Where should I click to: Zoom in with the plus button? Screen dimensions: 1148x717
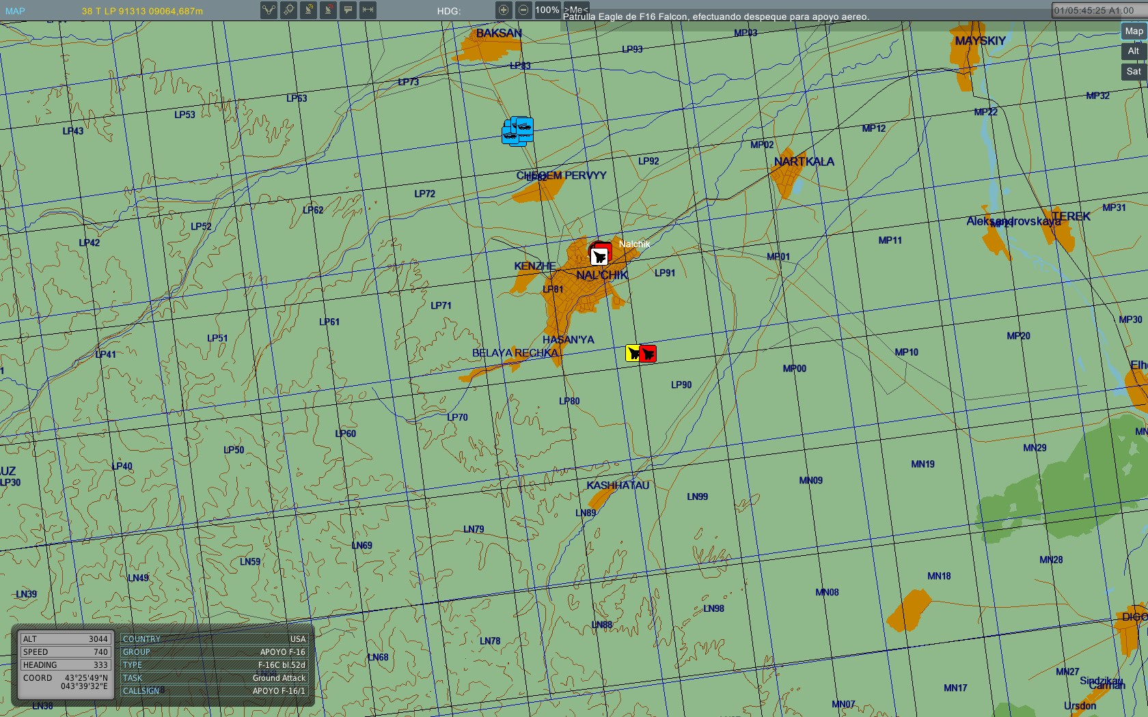(x=504, y=10)
